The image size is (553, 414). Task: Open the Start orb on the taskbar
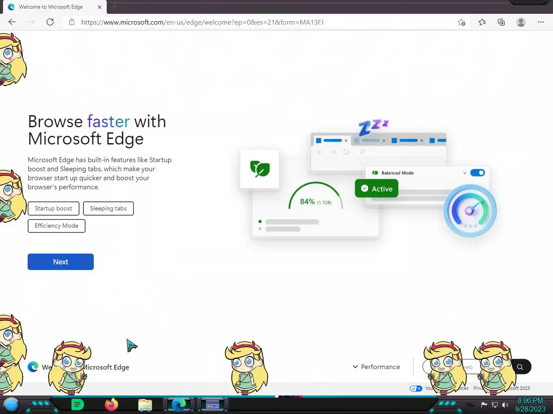(x=11, y=405)
